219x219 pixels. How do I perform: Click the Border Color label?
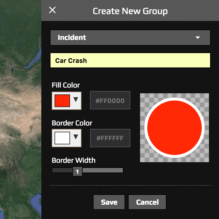tap(72, 123)
